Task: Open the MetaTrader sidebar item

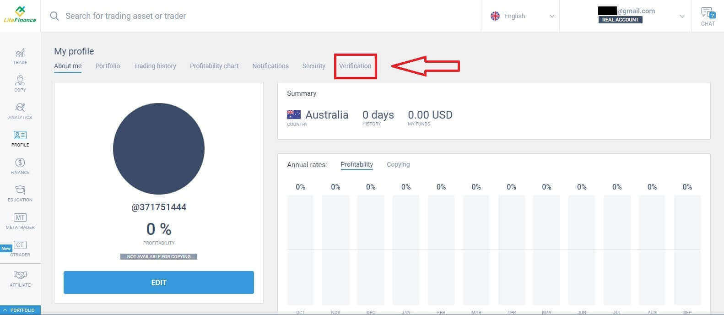Action: click(x=20, y=222)
